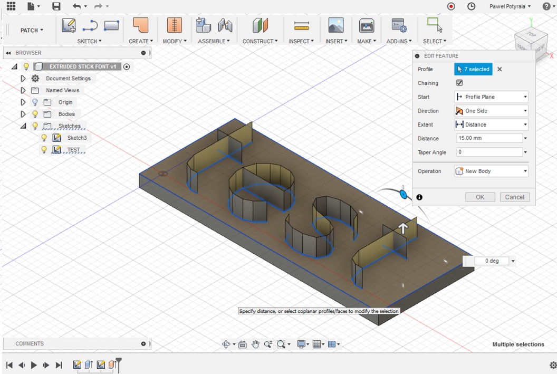Viewport: 557px width, 374px height.
Task: Hide the TEST sketch via its lightbulb
Action: 44,149
